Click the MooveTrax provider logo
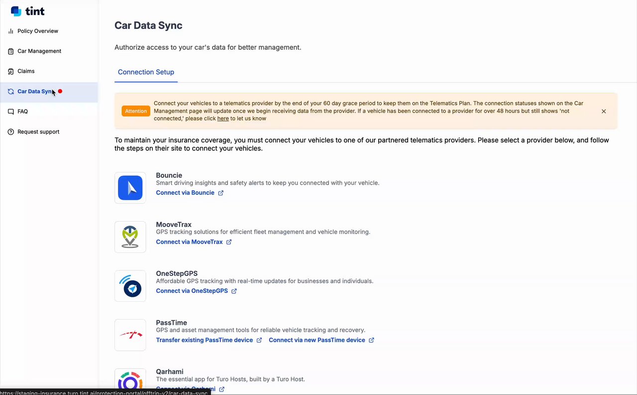 click(130, 237)
